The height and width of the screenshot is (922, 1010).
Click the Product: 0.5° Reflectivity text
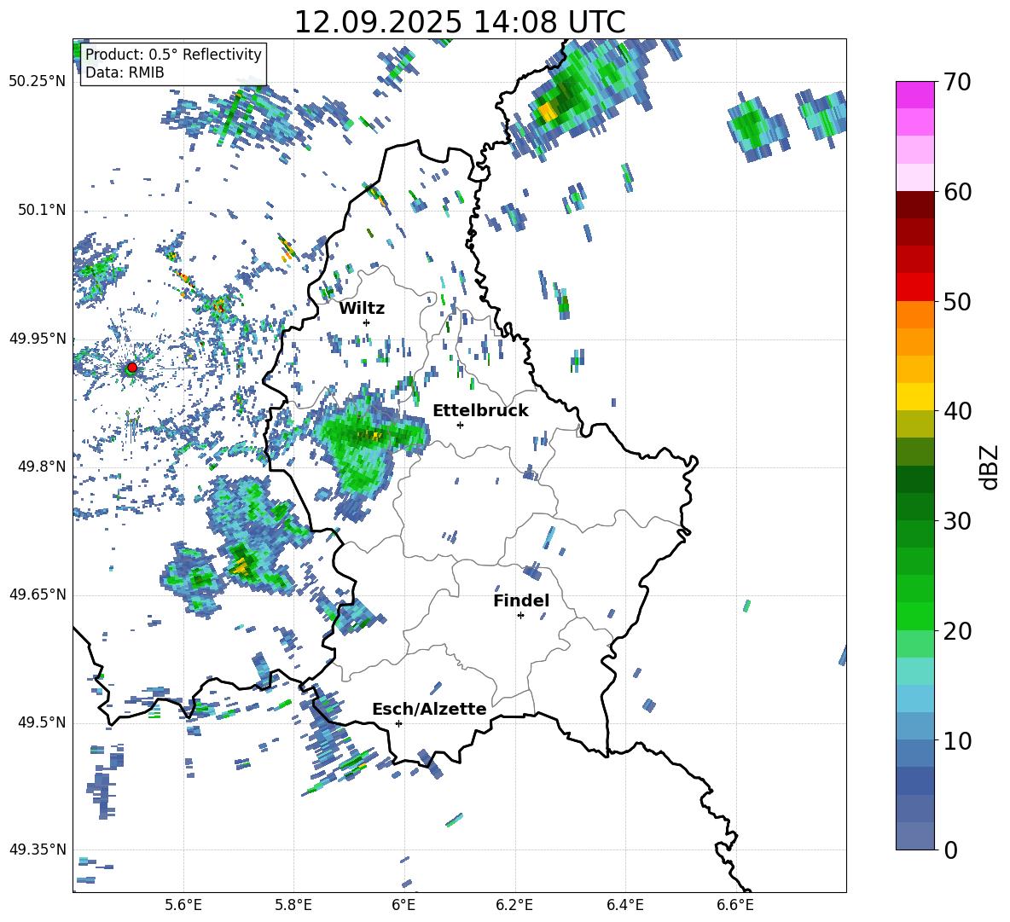point(173,54)
